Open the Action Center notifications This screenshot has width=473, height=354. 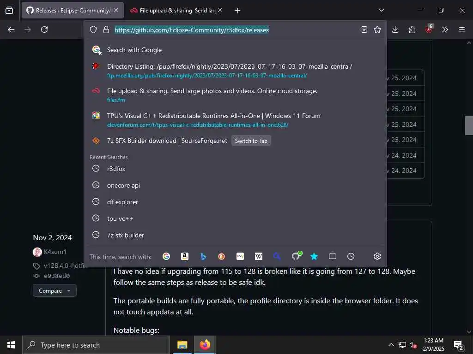(459, 345)
